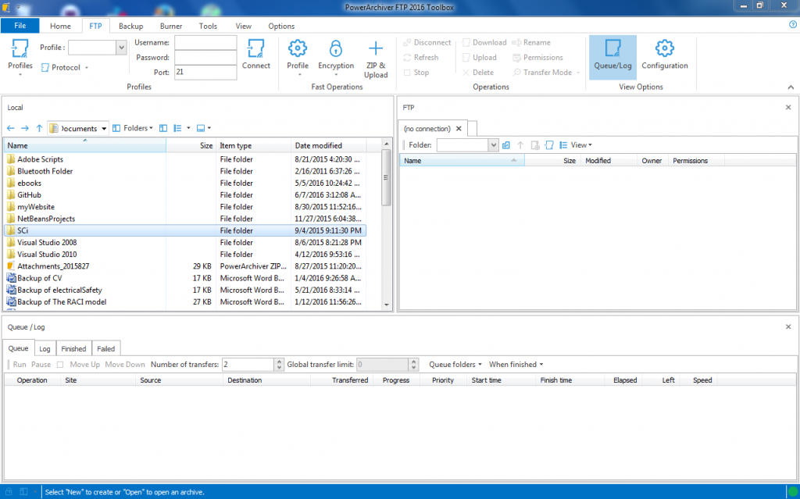Click the Connect icon
This screenshot has width=800, height=499.
point(255,54)
